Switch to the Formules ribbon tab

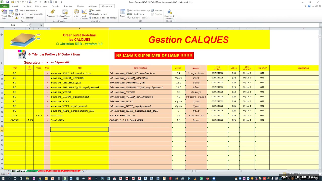pos(56,6)
